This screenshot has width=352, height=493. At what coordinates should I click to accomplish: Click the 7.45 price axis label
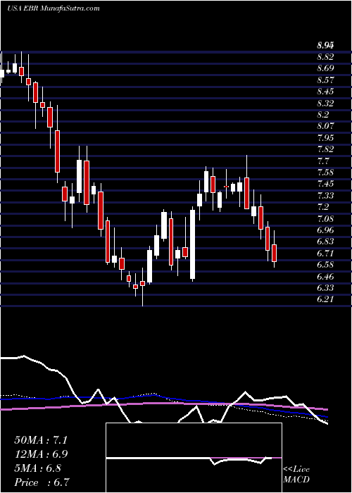click(x=325, y=184)
